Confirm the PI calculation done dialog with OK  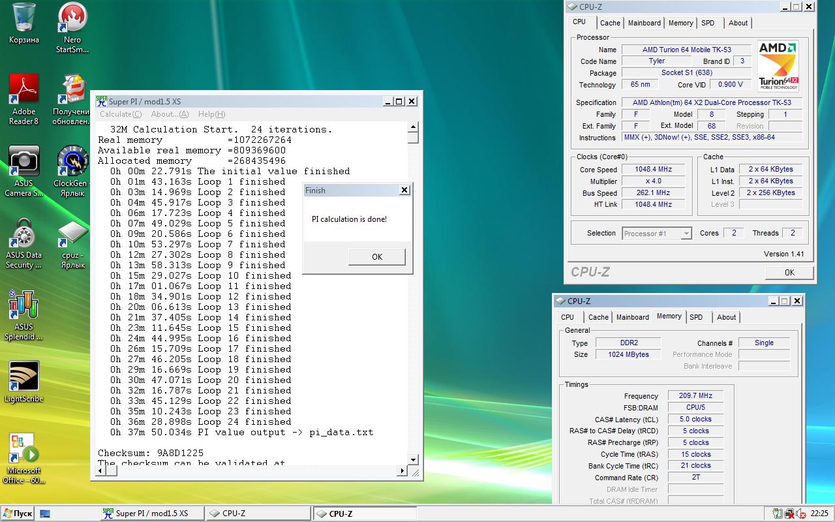click(x=376, y=256)
